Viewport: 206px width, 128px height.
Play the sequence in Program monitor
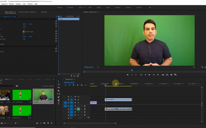click(x=149, y=75)
